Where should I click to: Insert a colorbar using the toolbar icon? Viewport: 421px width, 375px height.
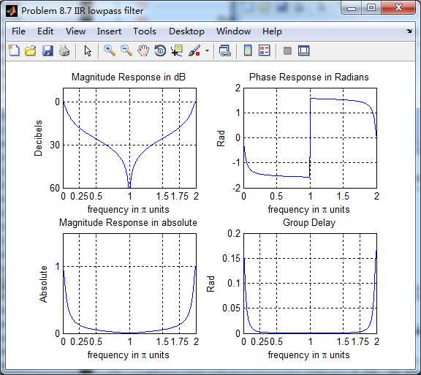248,50
